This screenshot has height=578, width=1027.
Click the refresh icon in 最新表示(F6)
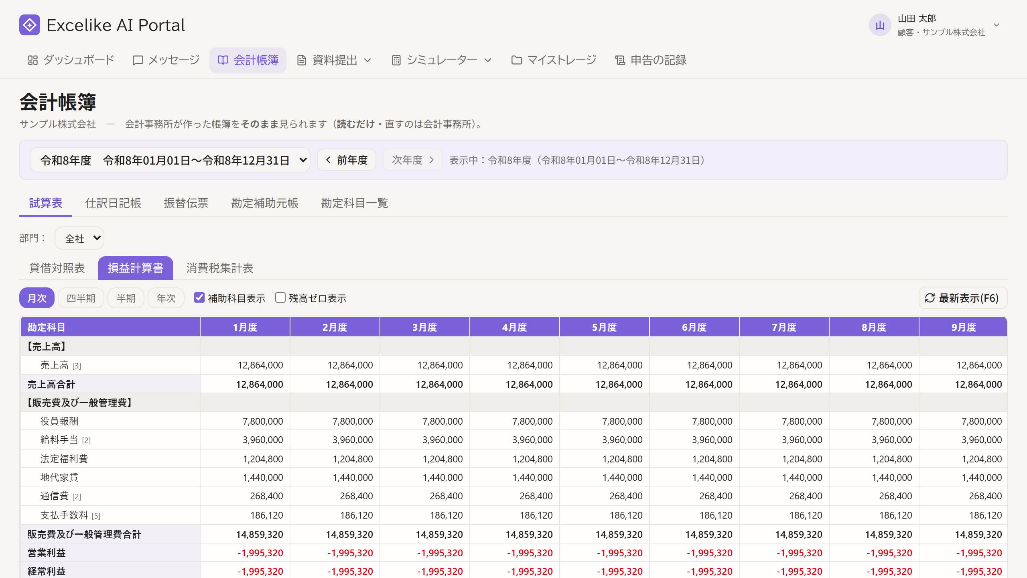click(930, 298)
